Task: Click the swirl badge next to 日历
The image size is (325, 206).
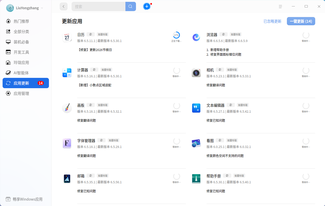Action: [x=91, y=34]
